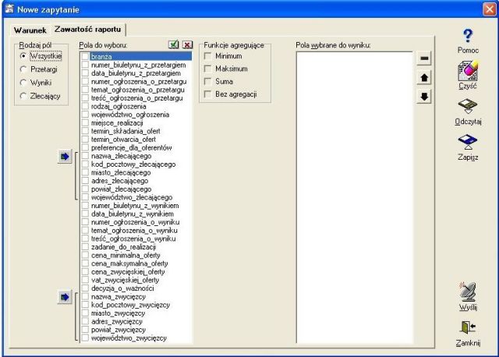Move selected result field down
Screen dimensions: 499x357
[x=424, y=97]
